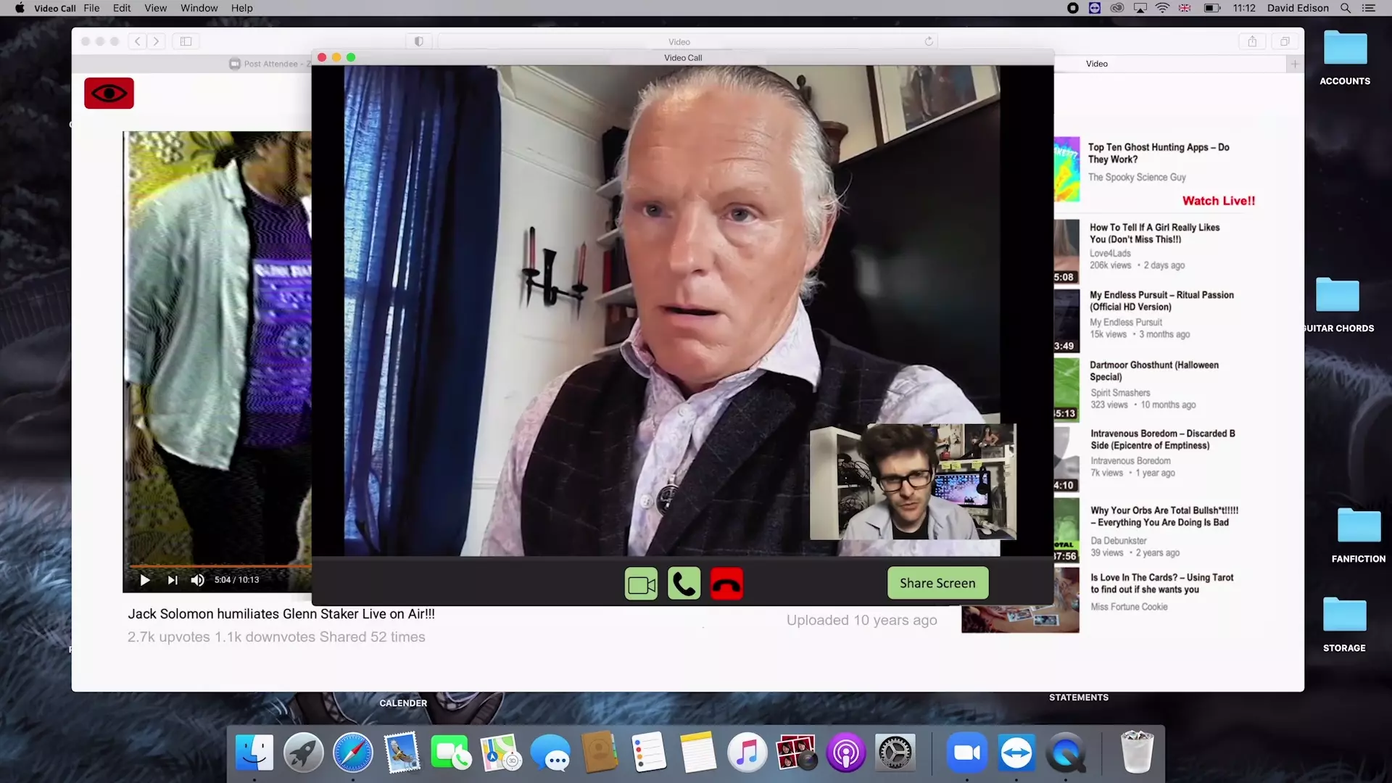Open Notification Center list icon in menu bar
The height and width of the screenshot is (783, 1392).
(x=1368, y=8)
